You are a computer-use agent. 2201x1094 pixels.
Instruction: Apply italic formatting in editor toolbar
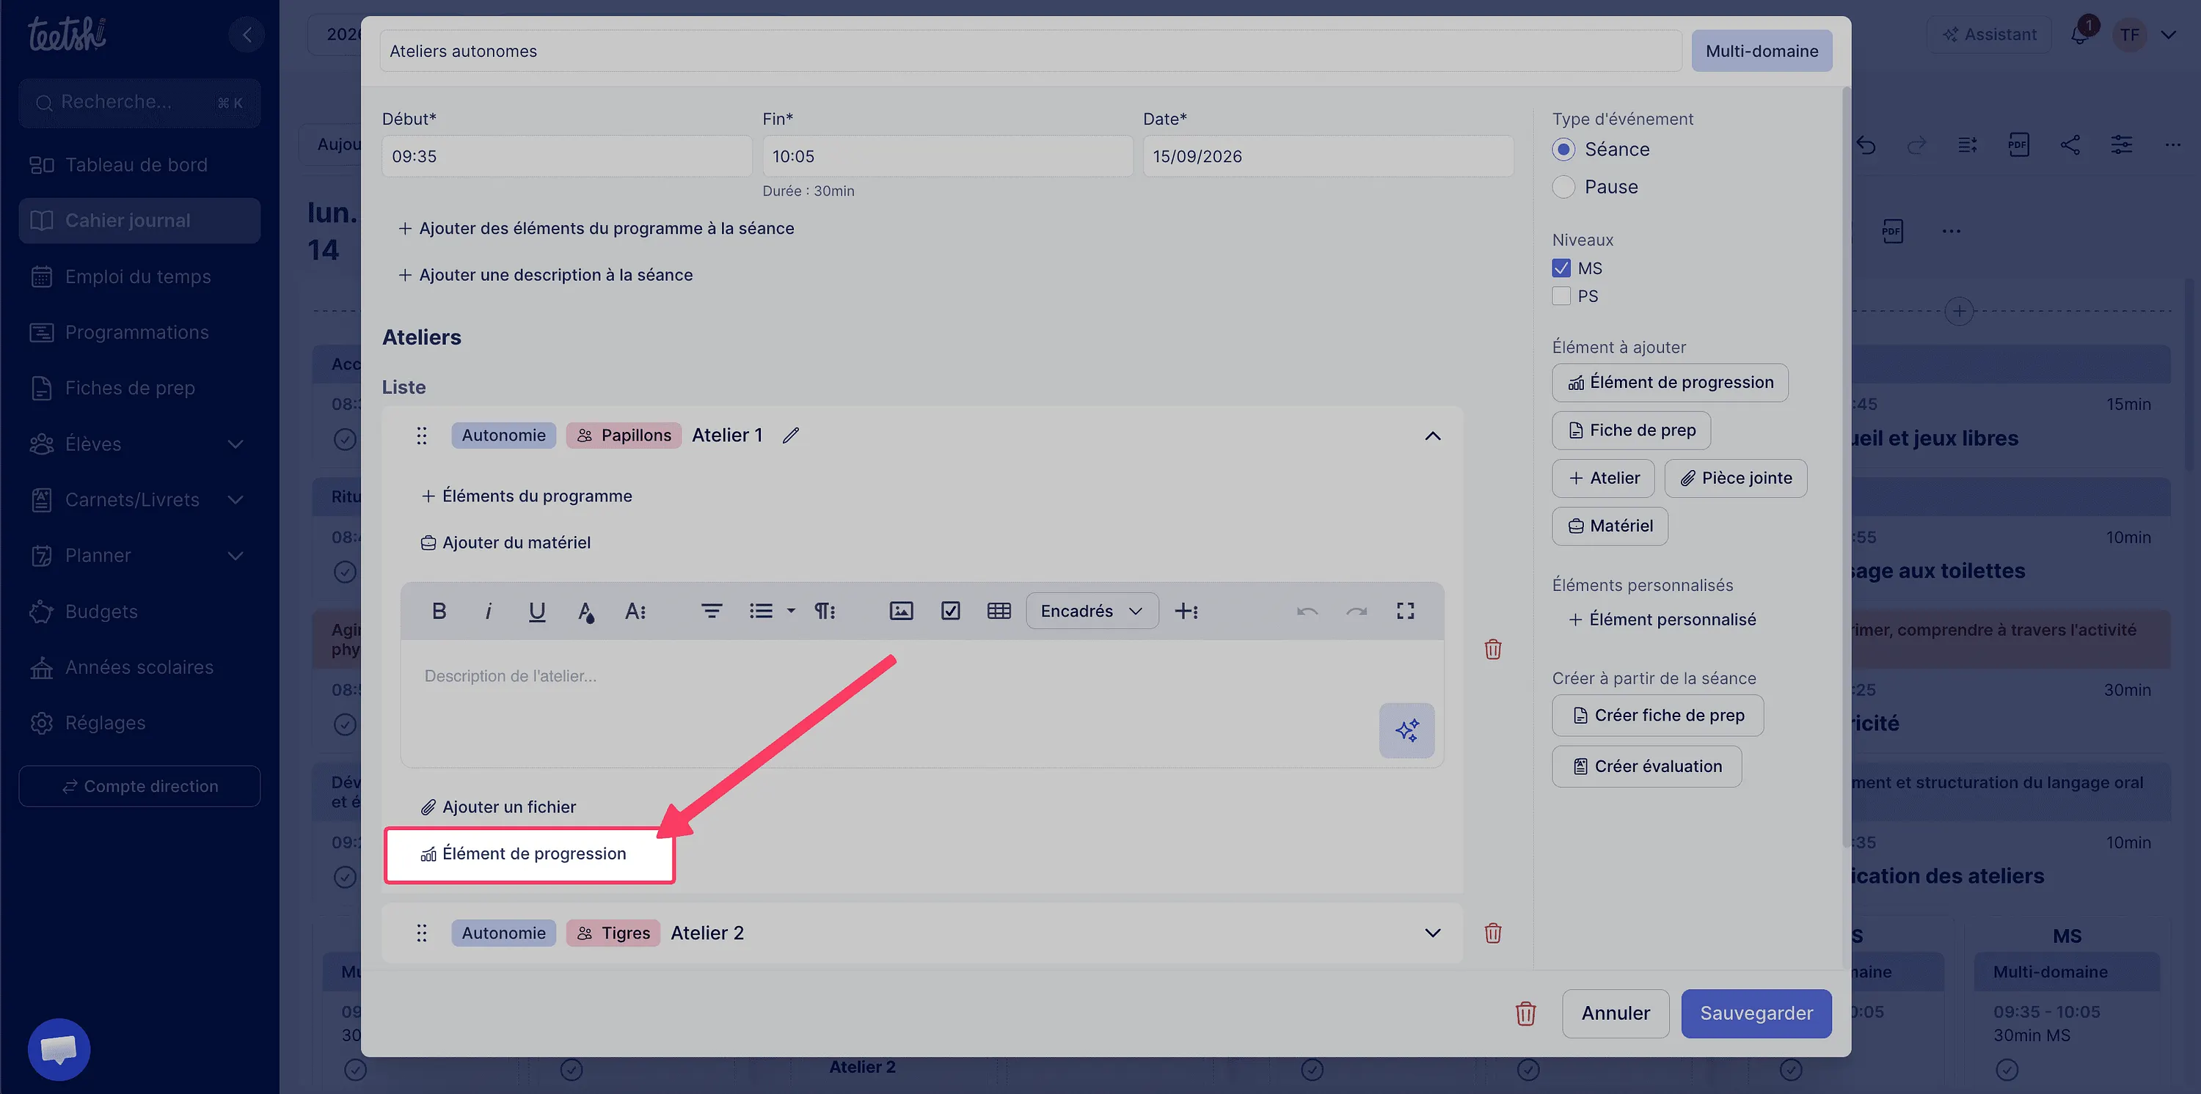[488, 611]
